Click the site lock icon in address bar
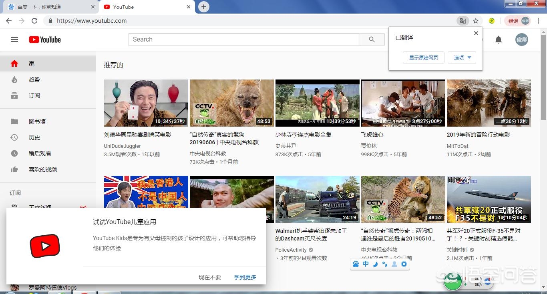547x294 pixels. coord(50,21)
